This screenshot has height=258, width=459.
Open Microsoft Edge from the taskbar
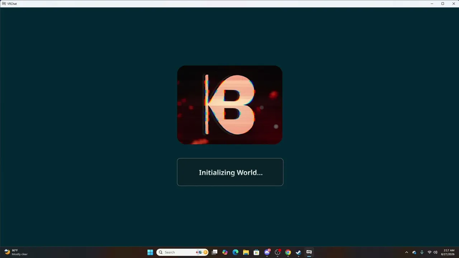235,252
